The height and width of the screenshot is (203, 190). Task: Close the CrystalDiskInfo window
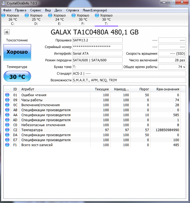tap(182, 2)
